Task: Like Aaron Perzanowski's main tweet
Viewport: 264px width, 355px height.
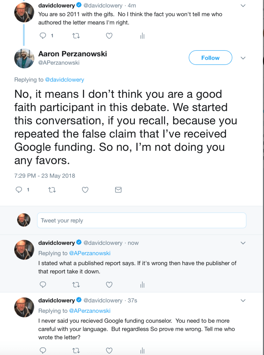Action: click(85, 190)
